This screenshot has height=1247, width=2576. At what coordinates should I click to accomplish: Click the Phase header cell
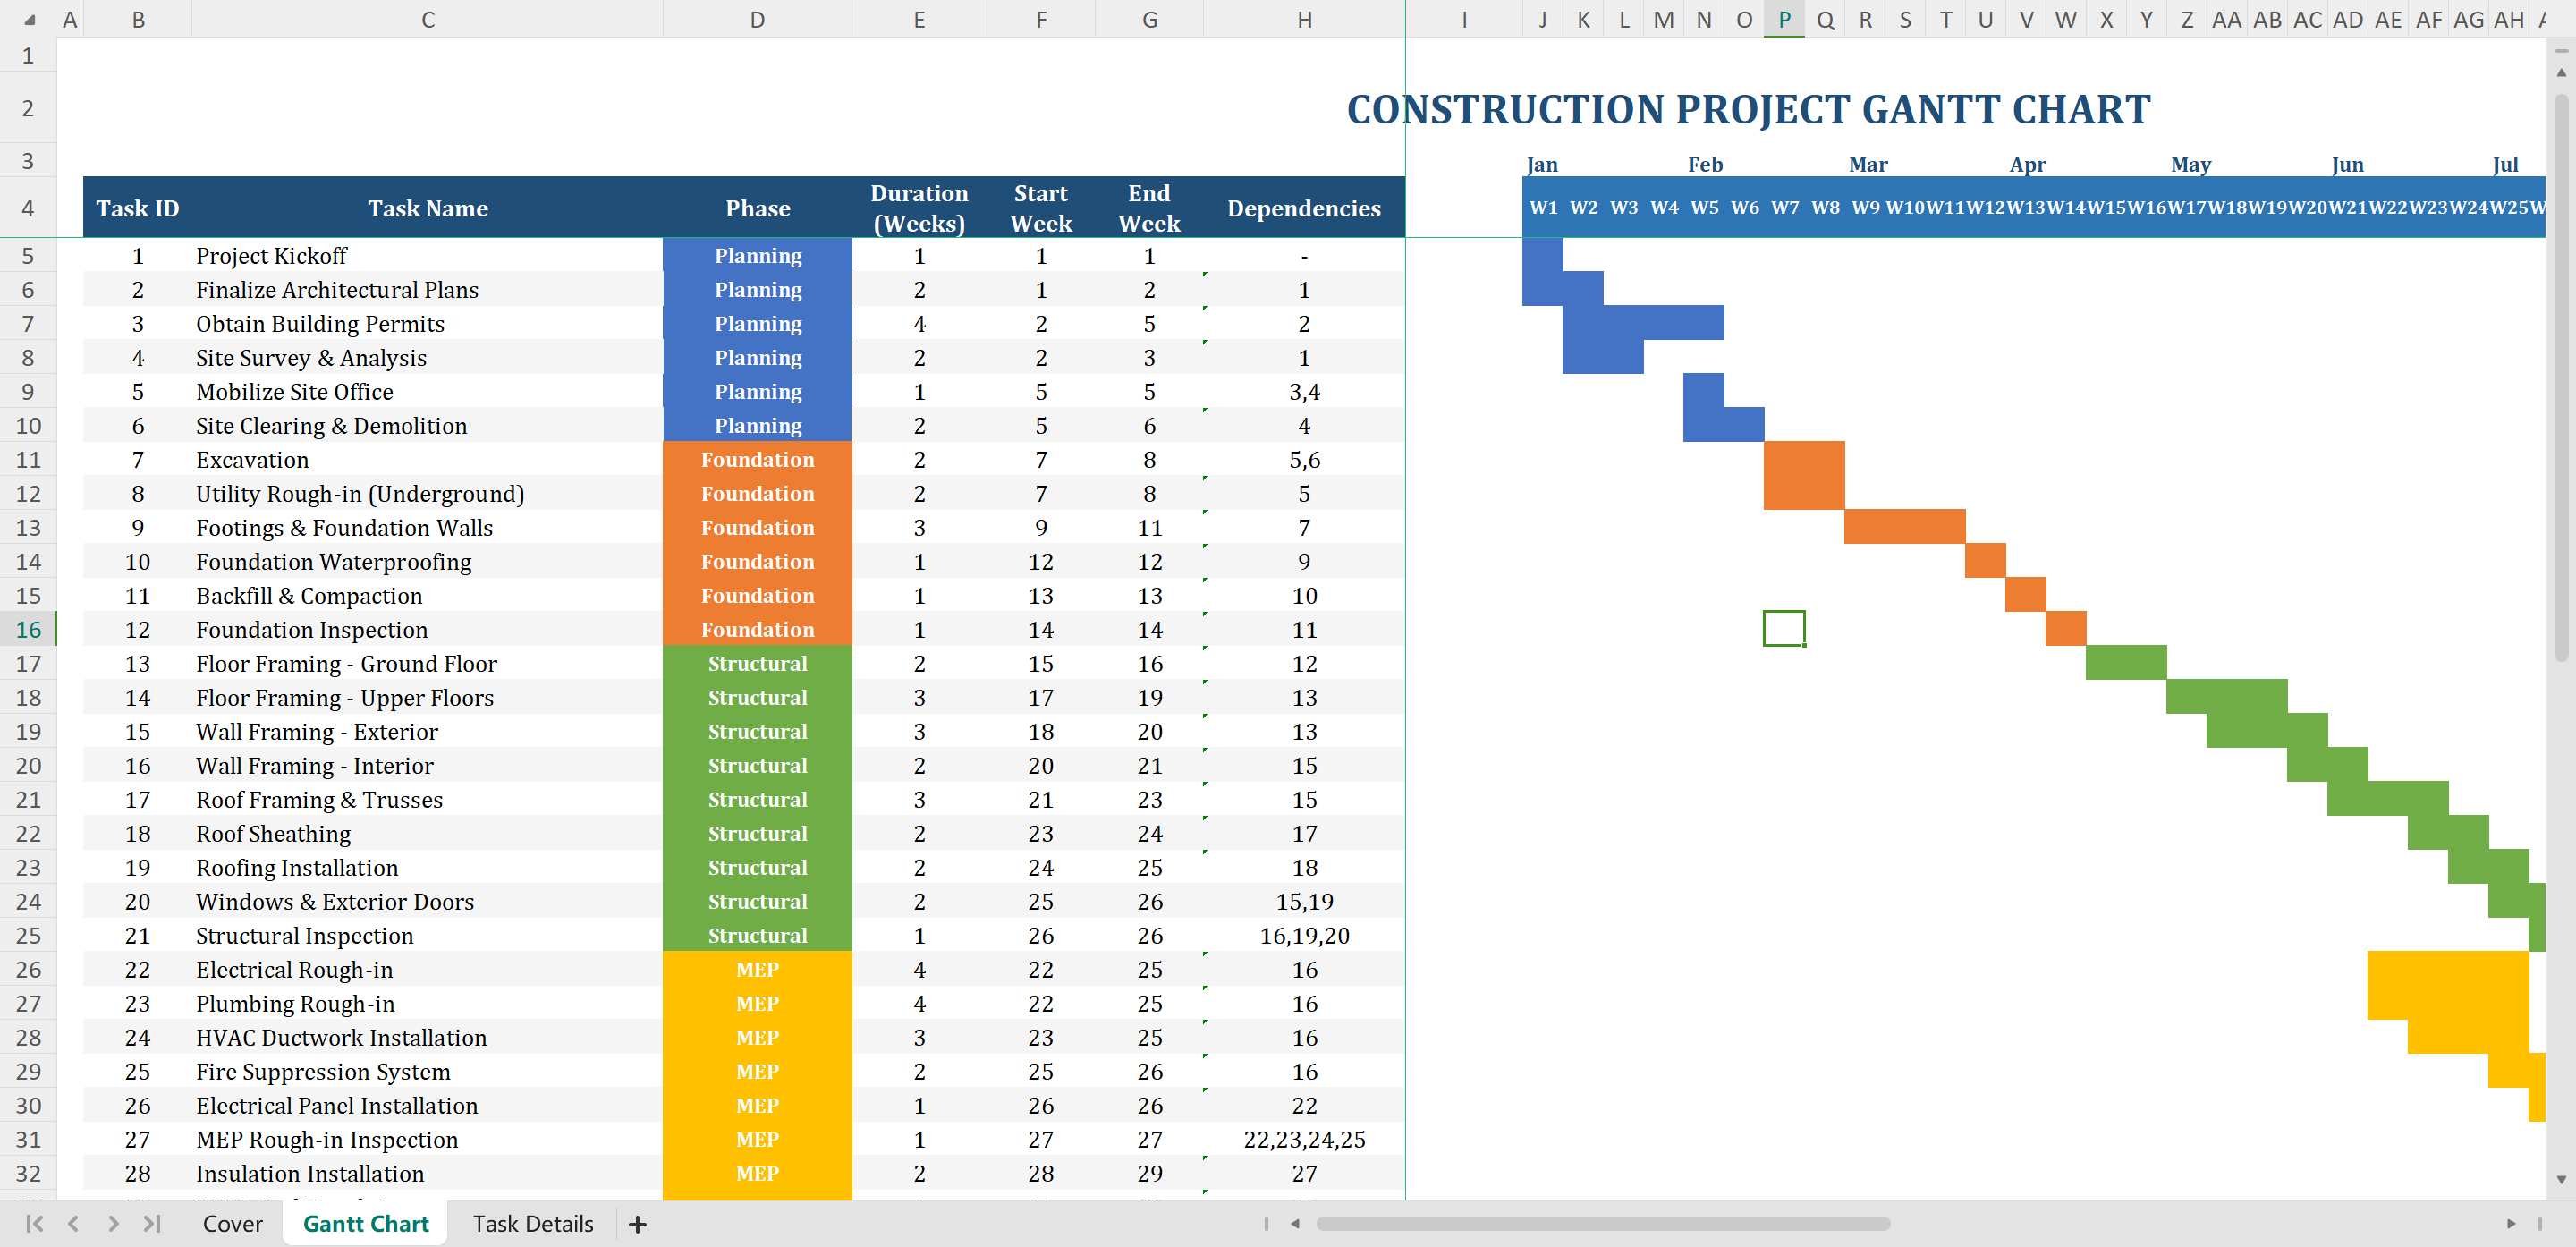757,208
